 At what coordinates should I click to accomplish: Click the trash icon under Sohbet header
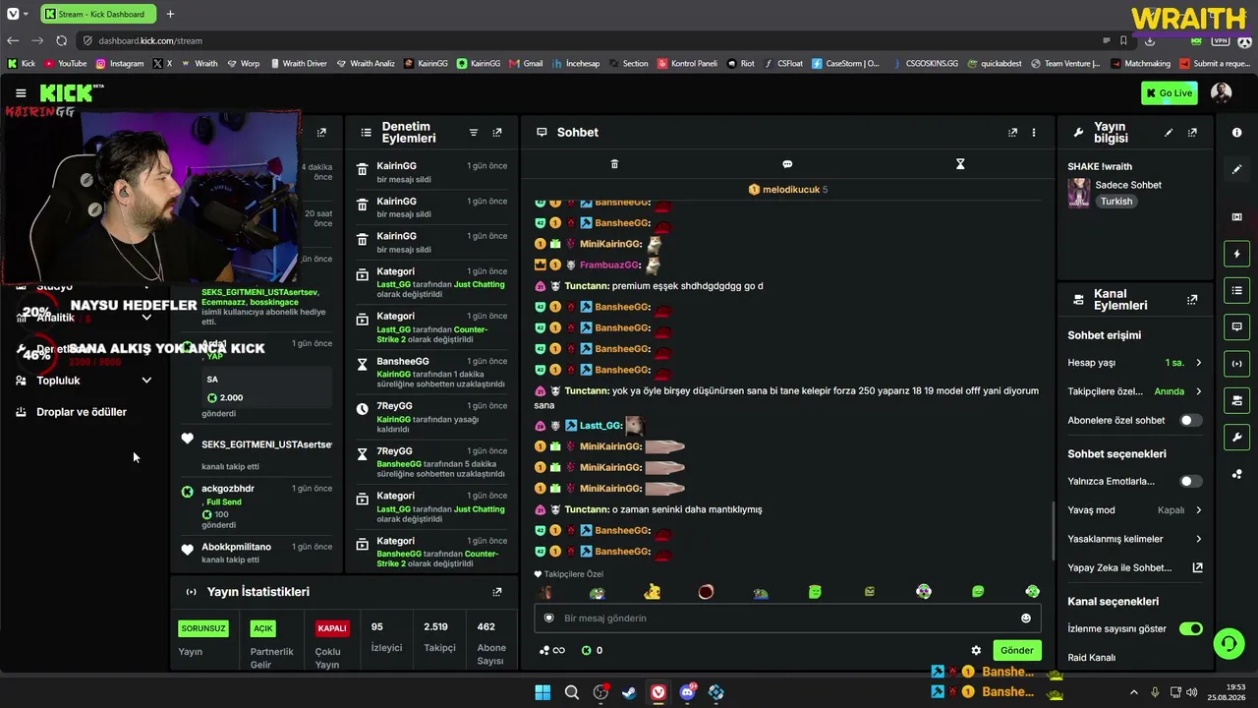tap(614, 164)
